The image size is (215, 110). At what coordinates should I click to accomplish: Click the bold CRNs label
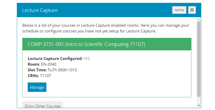pyautogui.click(x=33, y=76)
